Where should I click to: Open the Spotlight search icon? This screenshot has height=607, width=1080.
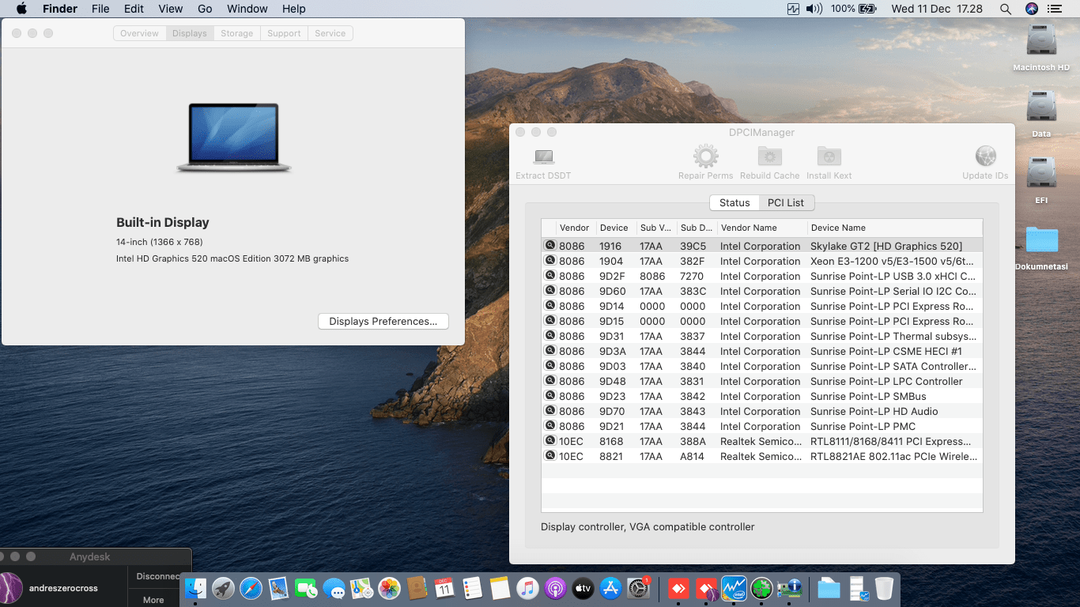pos(1005,9)
